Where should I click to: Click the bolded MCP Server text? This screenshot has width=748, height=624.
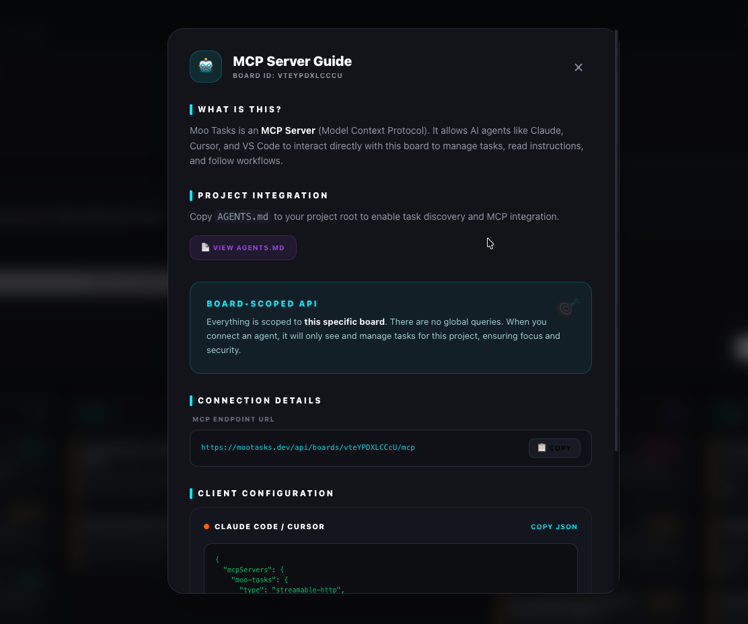pyautogui.click(x=288, y=130)
